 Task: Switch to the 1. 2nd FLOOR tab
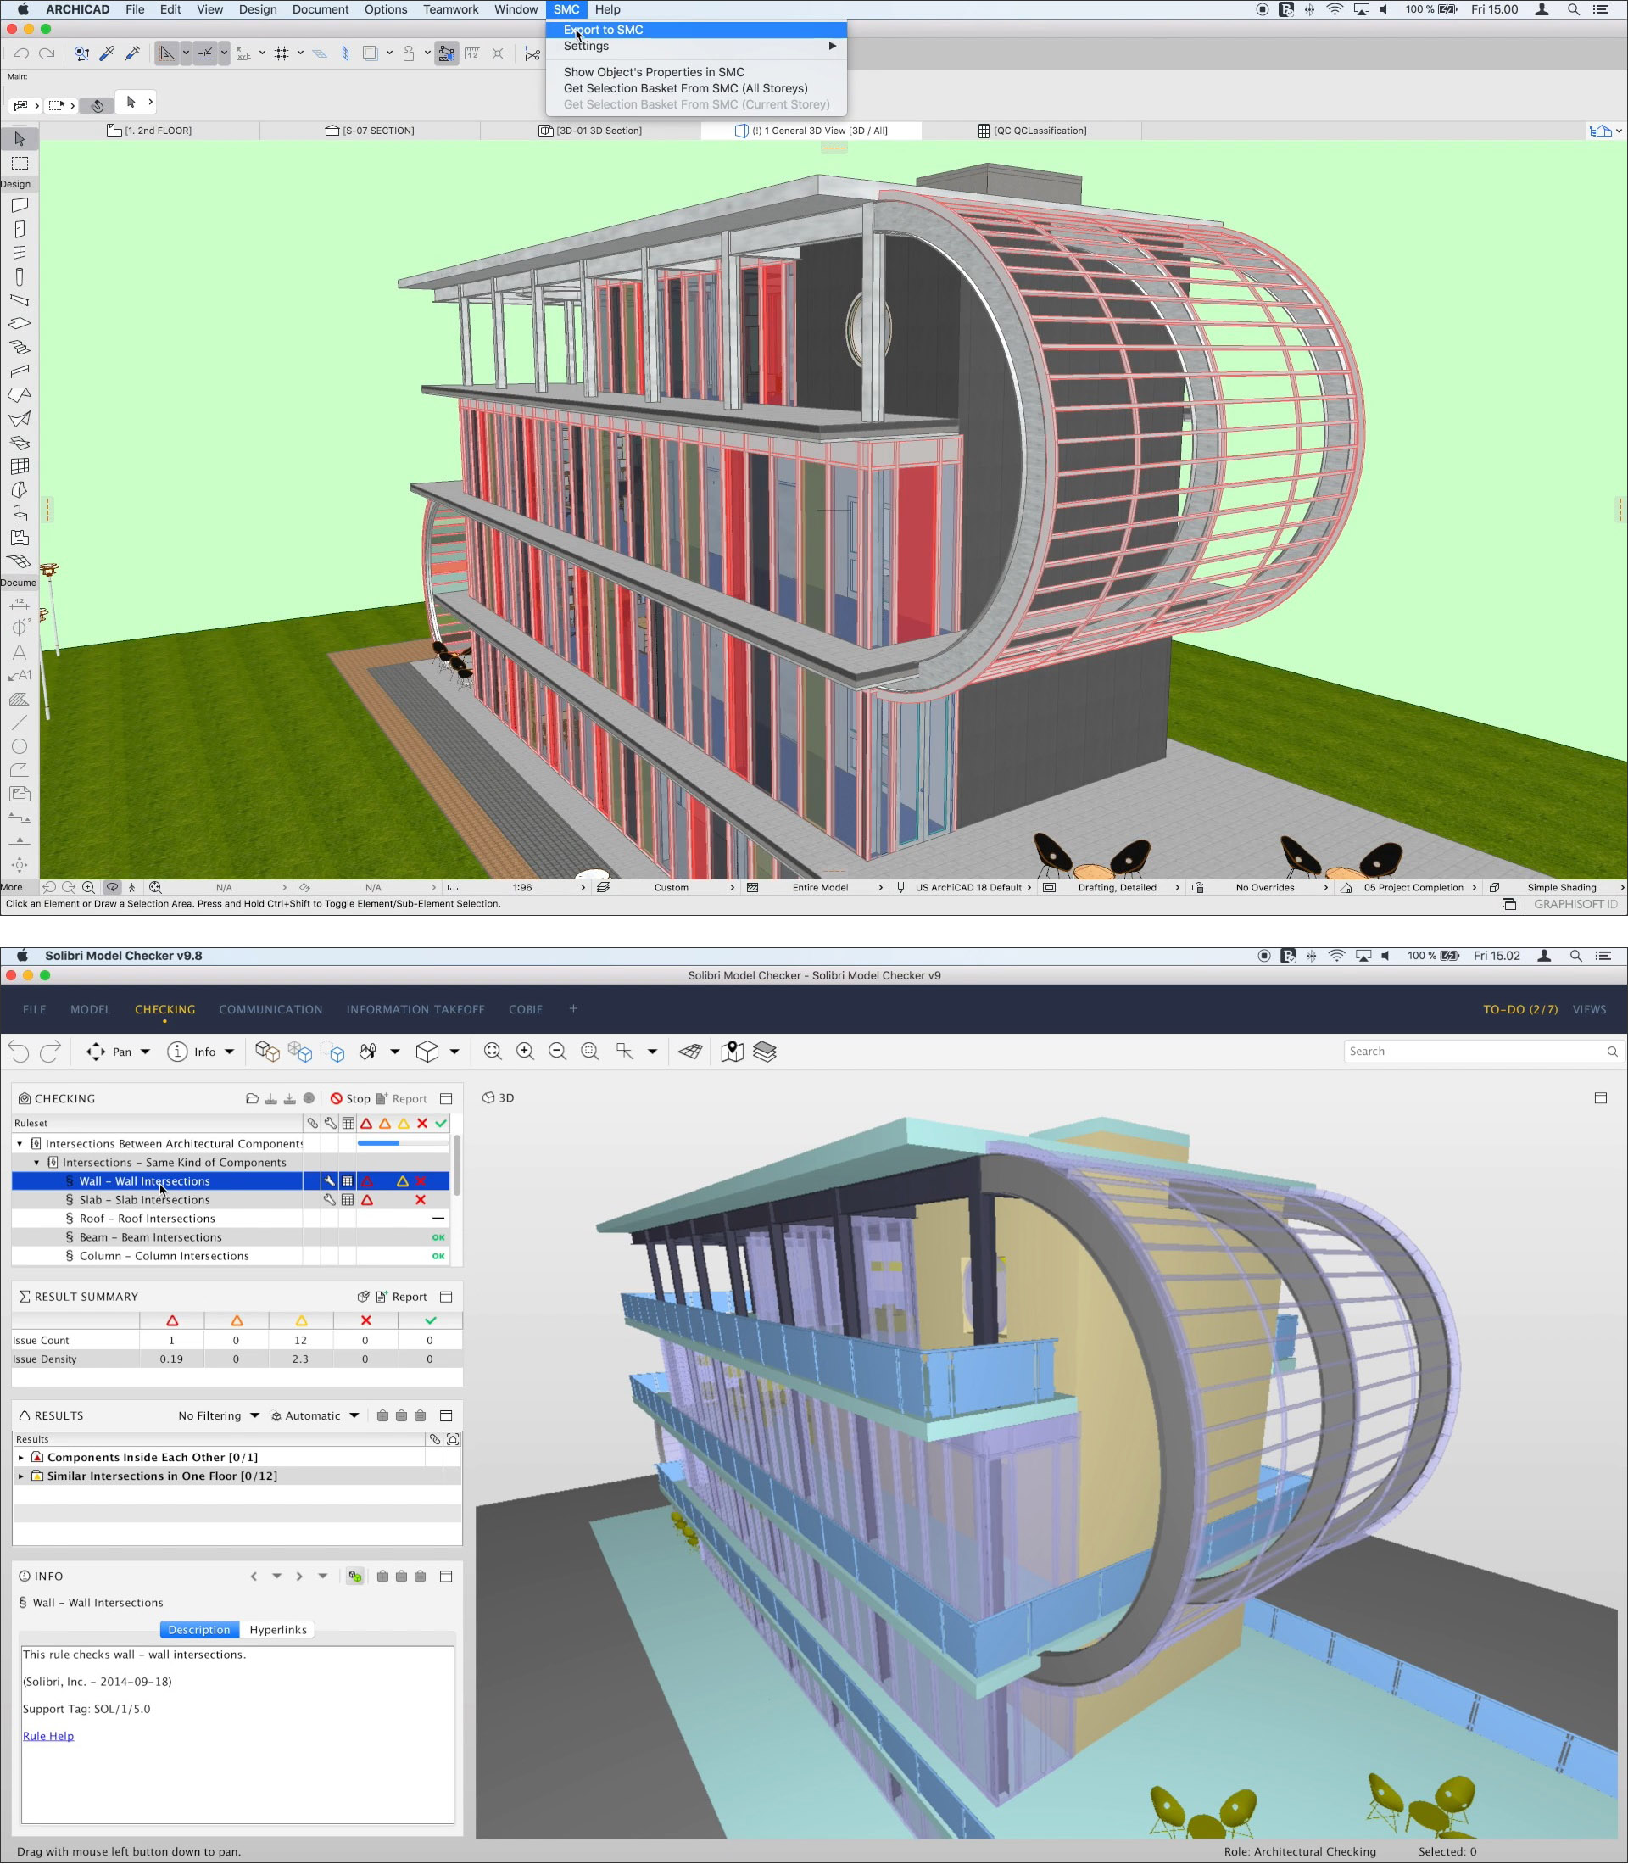tap(150, 131)
